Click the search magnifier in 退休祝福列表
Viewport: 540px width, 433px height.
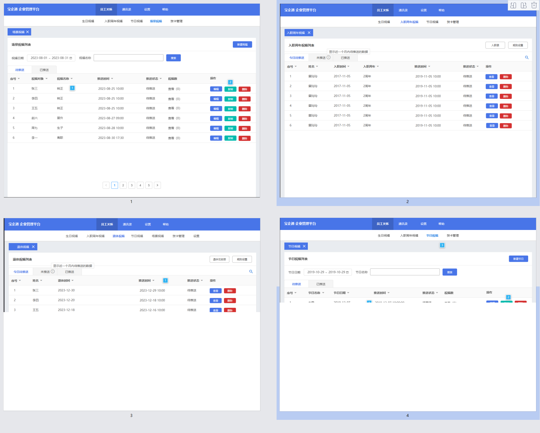click(x=251, y=271)
